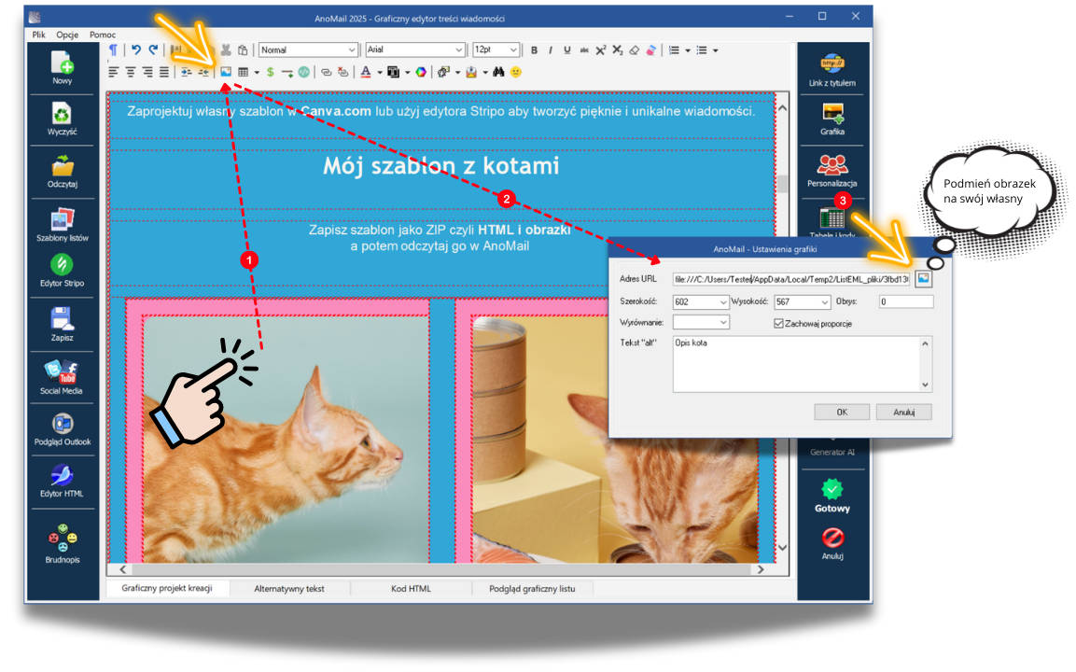The image size is (1076, 672).
Task: Click the Obrys border value field
Action: click(x=906, y=302)
